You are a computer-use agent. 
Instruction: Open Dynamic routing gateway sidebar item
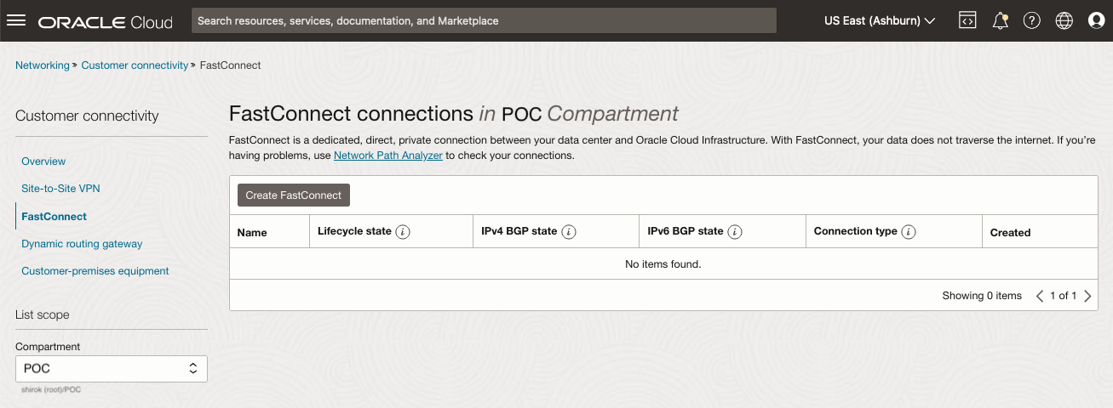[x=82, y=244]
